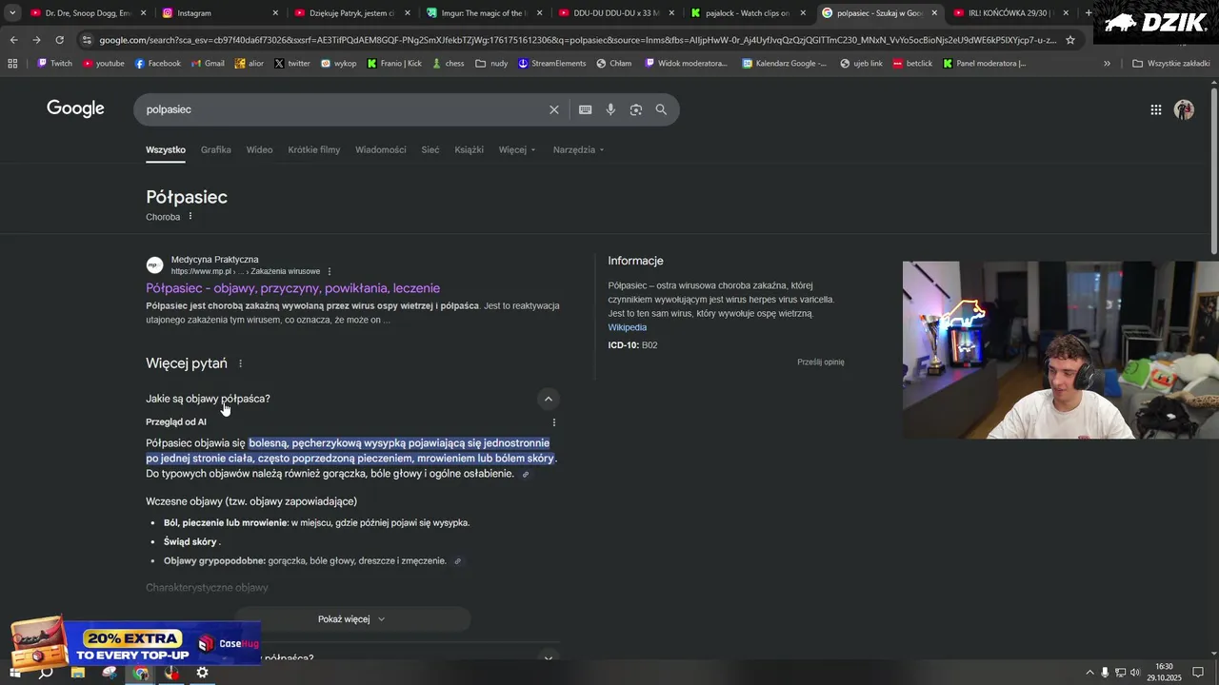Image resolution: width=1219 pixels, height=685 pixels.
Task: Open the three-dot menu next to Więcej pytań
Action: point(240,363)
